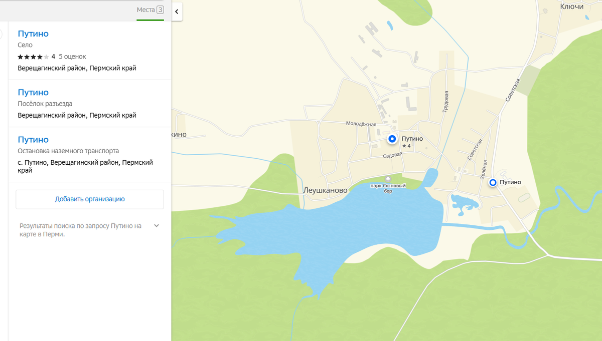602x341 pixels.
Task: Click the blue dot inside the село Путино marker
Action: 392,139
